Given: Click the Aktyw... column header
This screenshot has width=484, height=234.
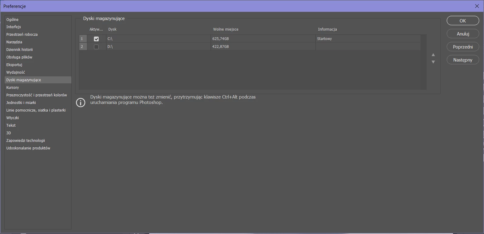Looking at the screenshot, I should tap(96, 29).
